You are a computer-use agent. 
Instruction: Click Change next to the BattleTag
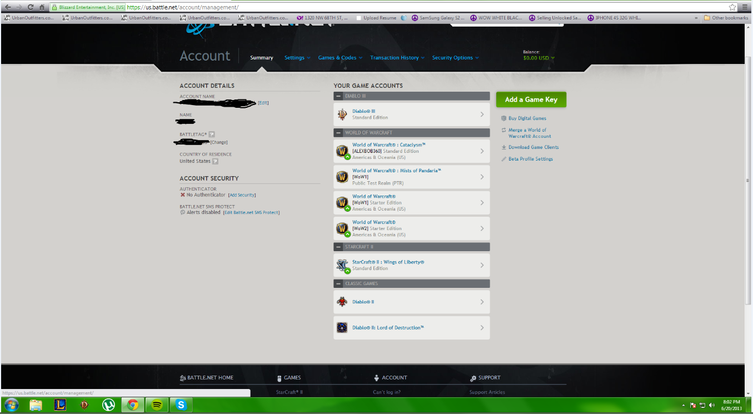point(219,142)
